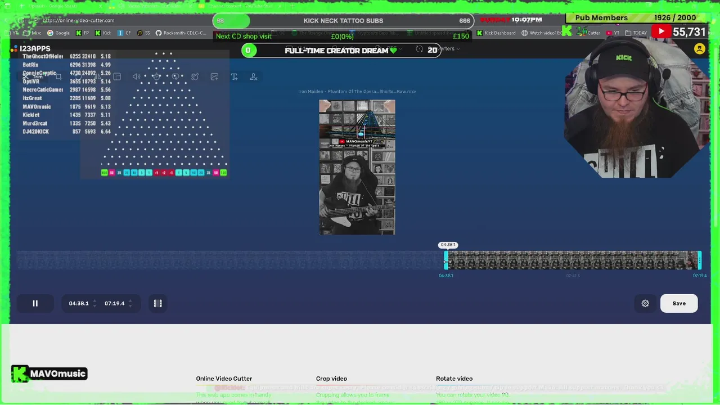Open the Loop tool icon
The image size is (720, 405).
[175, 76]
